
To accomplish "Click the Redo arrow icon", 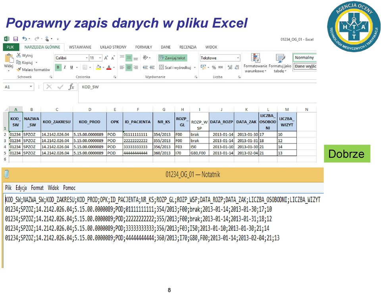I will pos(37,38).
